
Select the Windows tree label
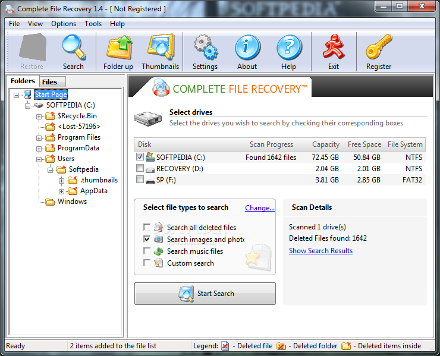point(72,201)
